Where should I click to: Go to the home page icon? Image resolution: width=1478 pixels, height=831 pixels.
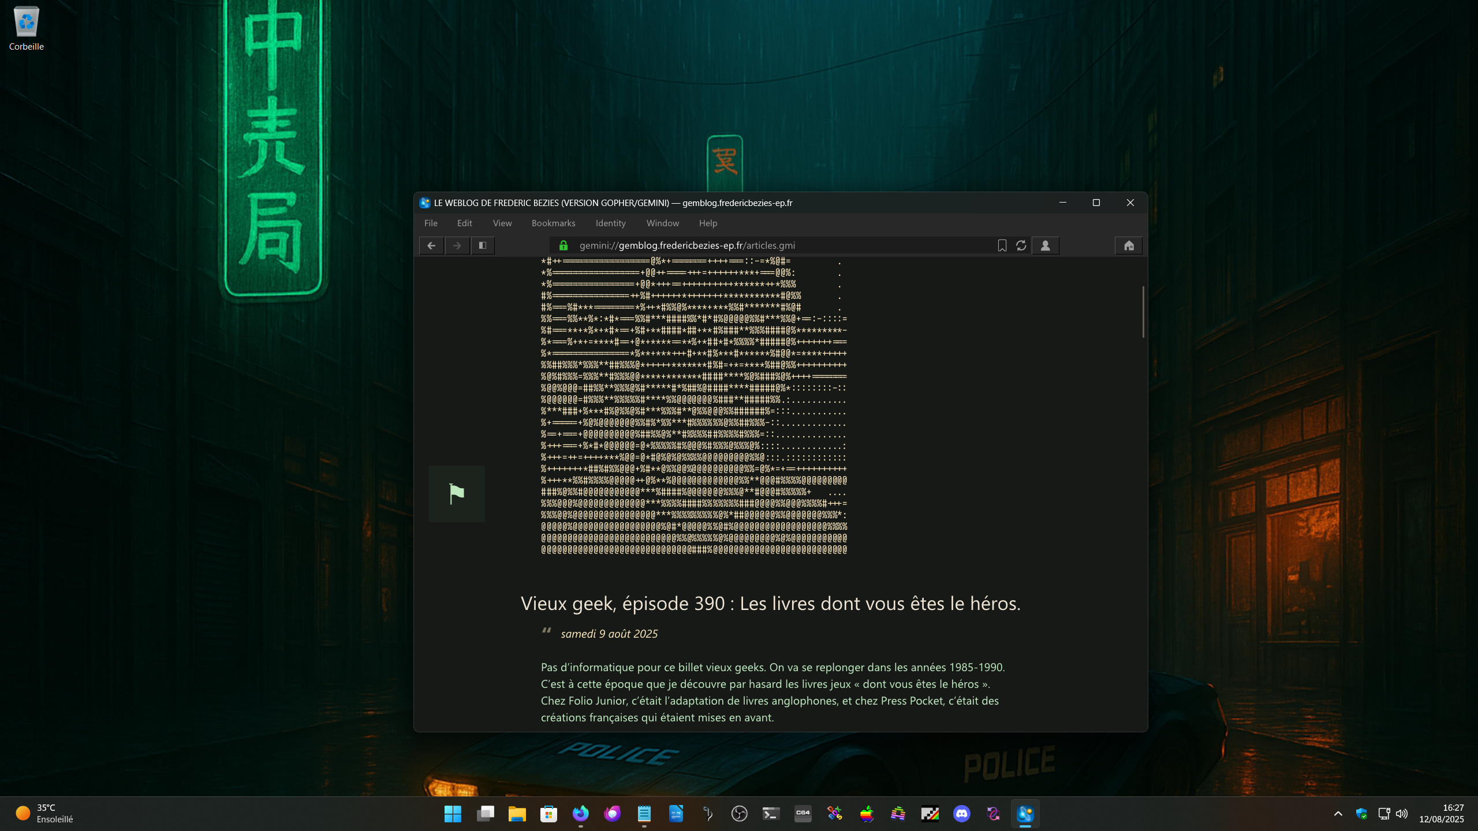[1129, 245]
